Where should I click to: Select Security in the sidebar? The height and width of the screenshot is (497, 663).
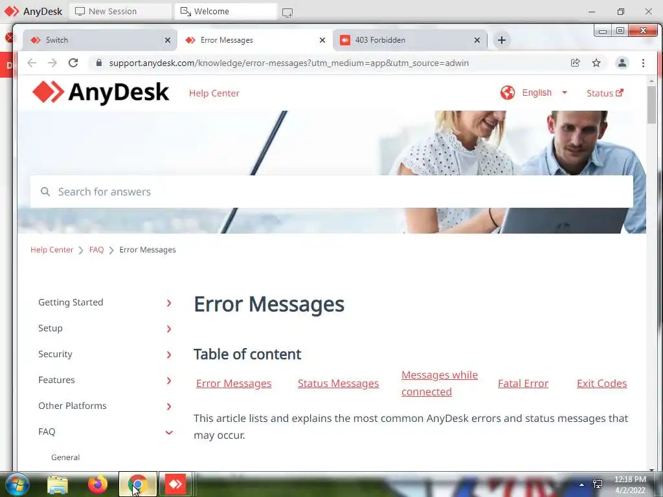[55, 354]
